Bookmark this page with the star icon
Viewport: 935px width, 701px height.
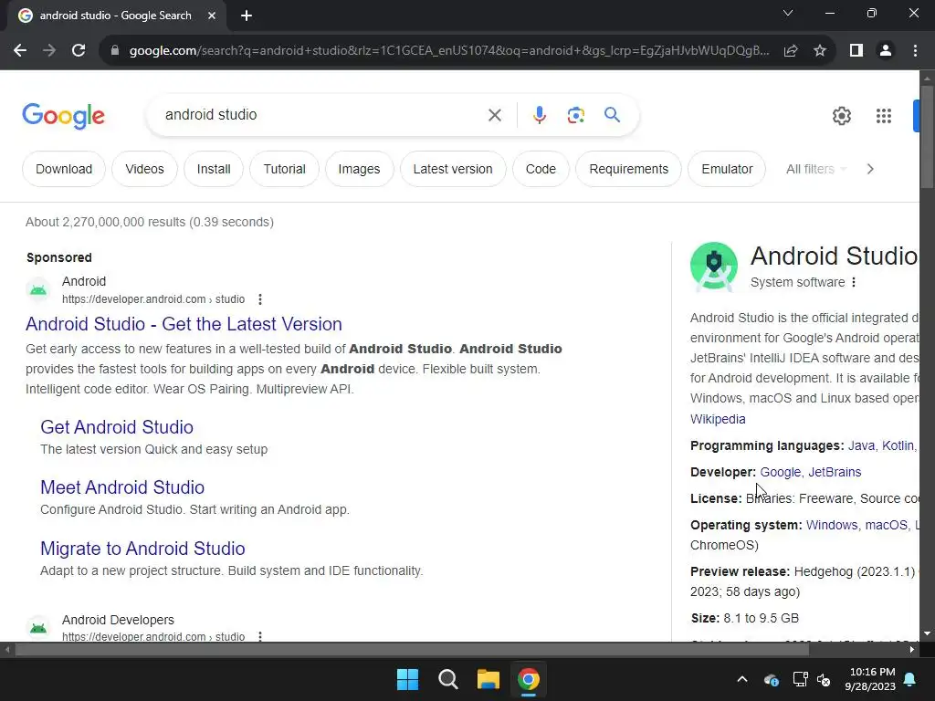click(x=820, y=51)
